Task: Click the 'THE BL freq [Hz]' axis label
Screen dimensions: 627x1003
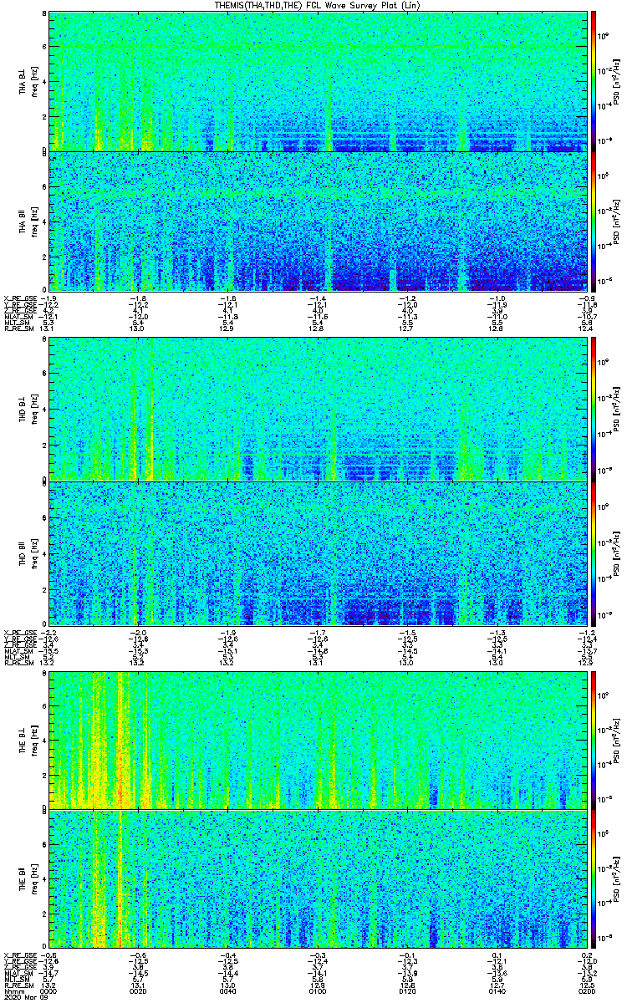Action: 28,740
